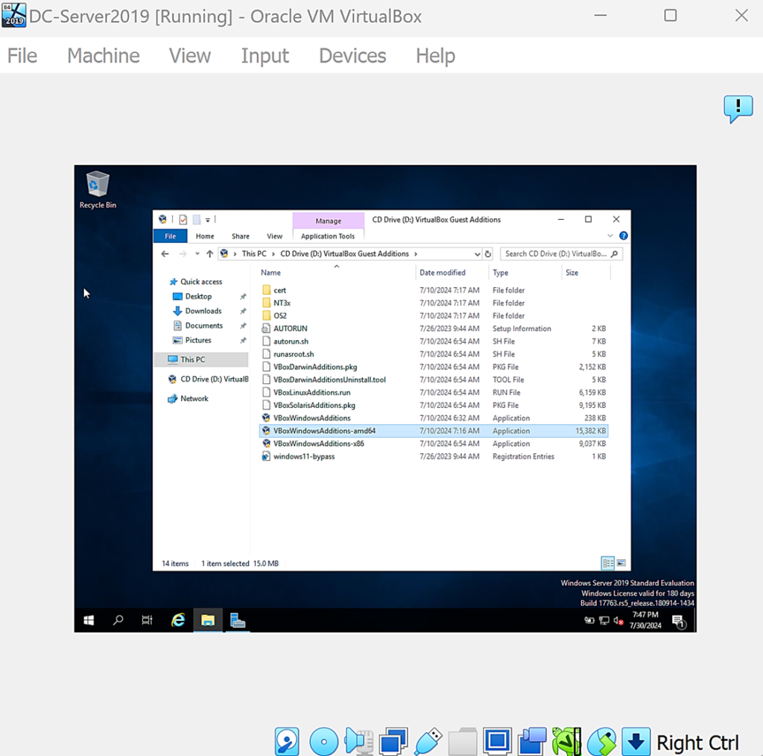Open the recent locations dropdown arrow

pyautogui.click(x=197, y=253)
